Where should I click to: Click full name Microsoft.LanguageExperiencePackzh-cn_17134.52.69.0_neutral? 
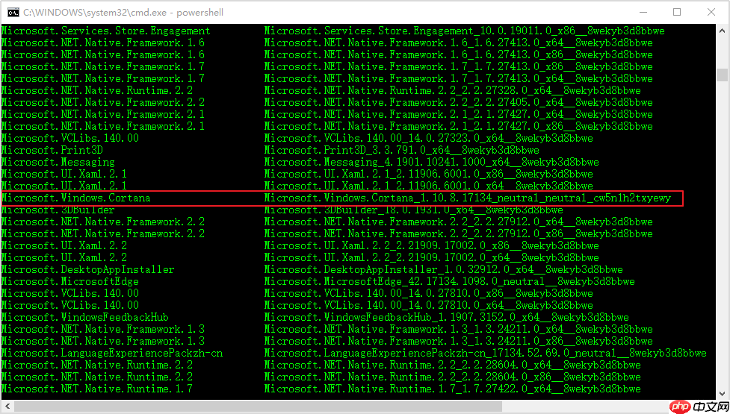(x=486, y=353)
